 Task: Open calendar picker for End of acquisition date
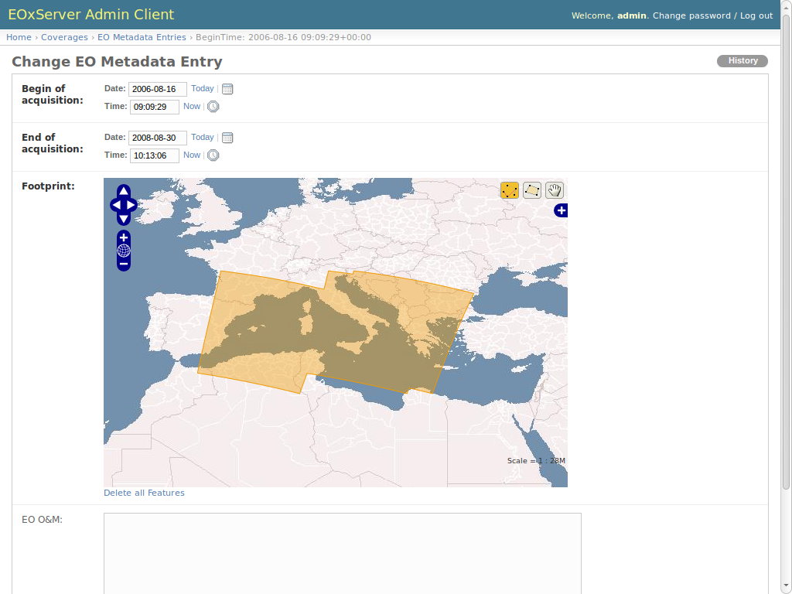pos(227,138)
